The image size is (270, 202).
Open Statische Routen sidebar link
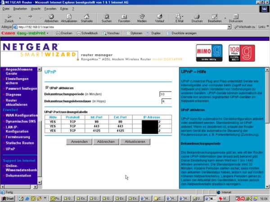[20, 143]
